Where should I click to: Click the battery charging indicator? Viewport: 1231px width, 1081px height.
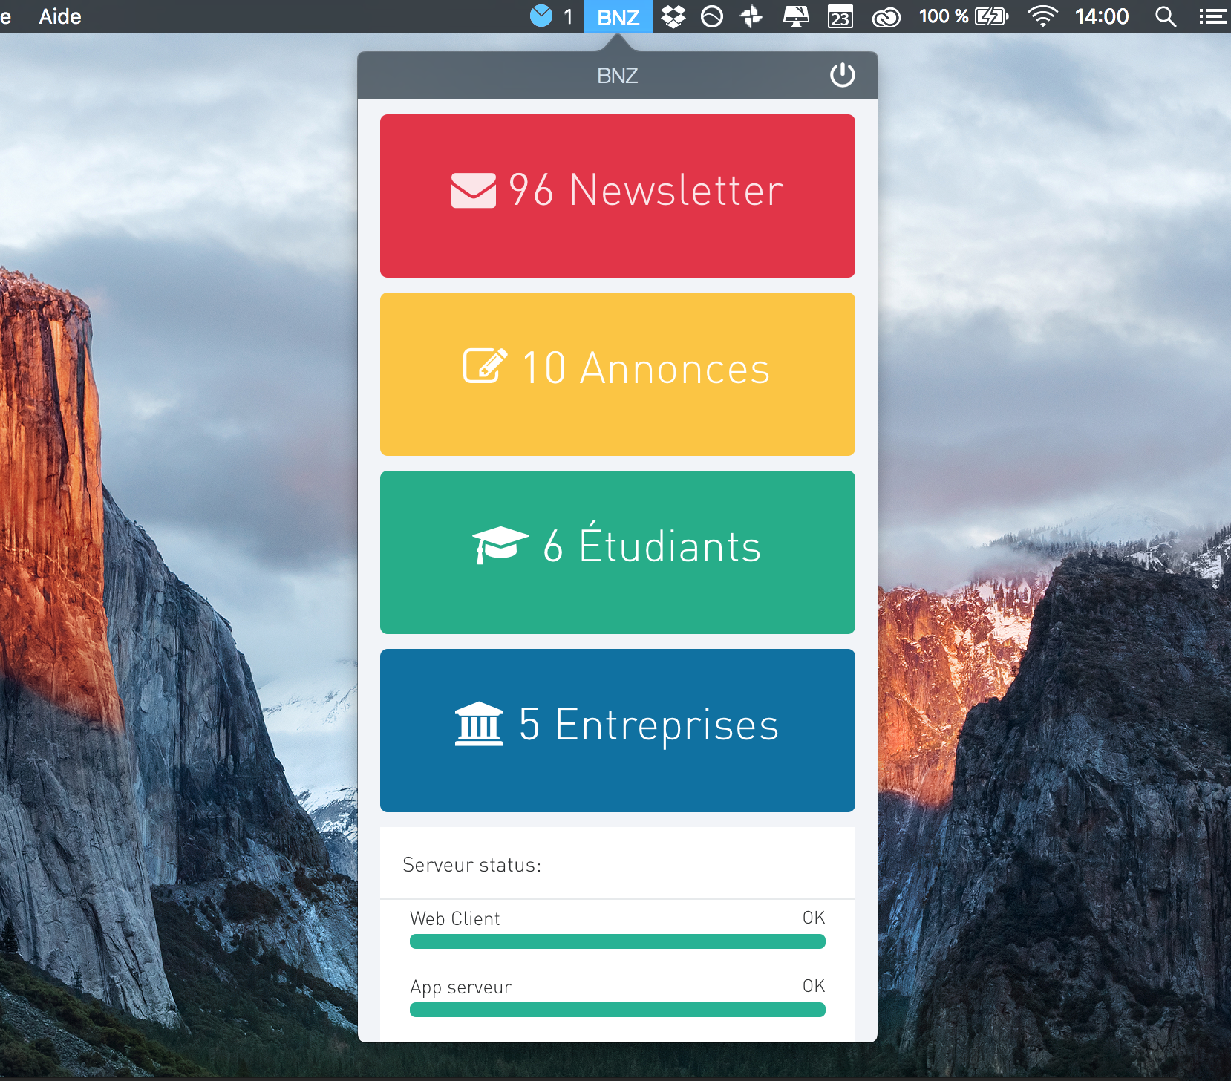pos(991,16)
